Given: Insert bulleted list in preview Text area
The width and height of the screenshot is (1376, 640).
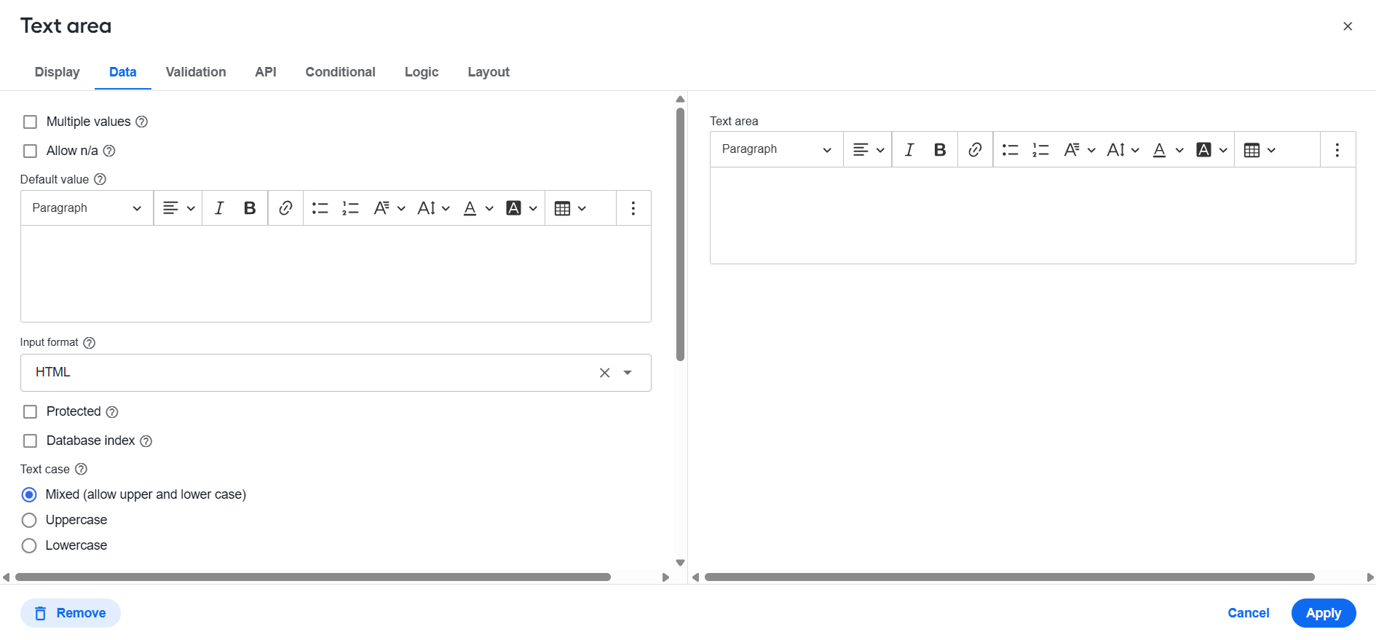Looking at the screenshot, I should tap(1011, 150).
